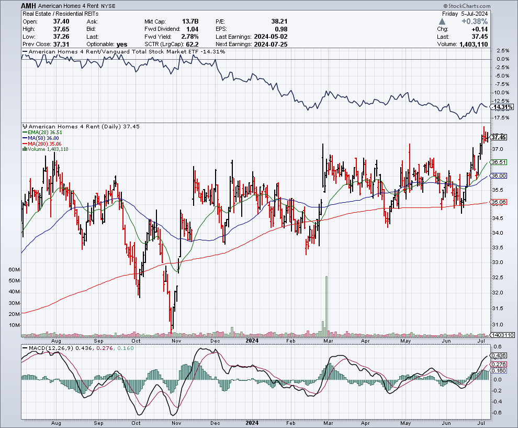Click the 31.0 price scale label
The height and width of the screenshot is (428, 518).
pyautogui.click(x=498, y=324)
